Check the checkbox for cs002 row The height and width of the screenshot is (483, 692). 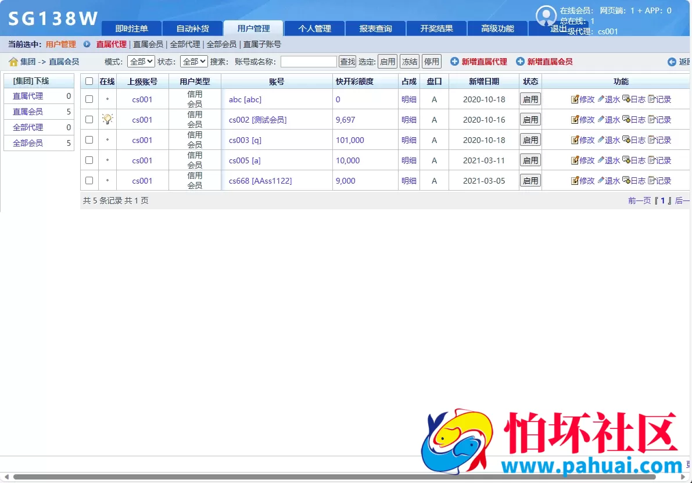[x=89, y=120]
